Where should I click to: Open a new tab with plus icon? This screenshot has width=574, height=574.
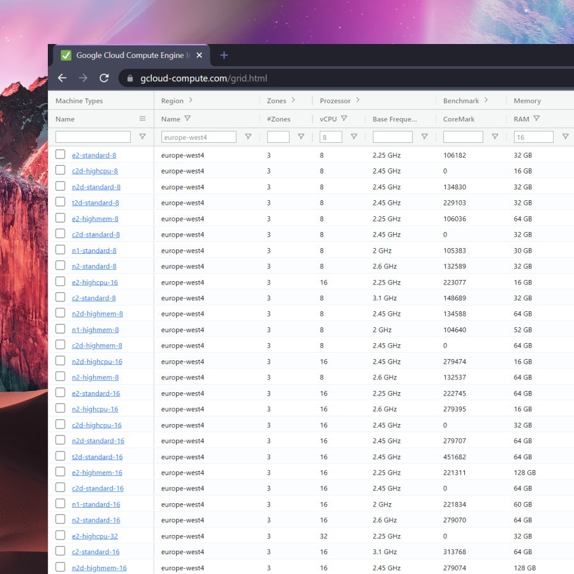click(x=224, y=55)
